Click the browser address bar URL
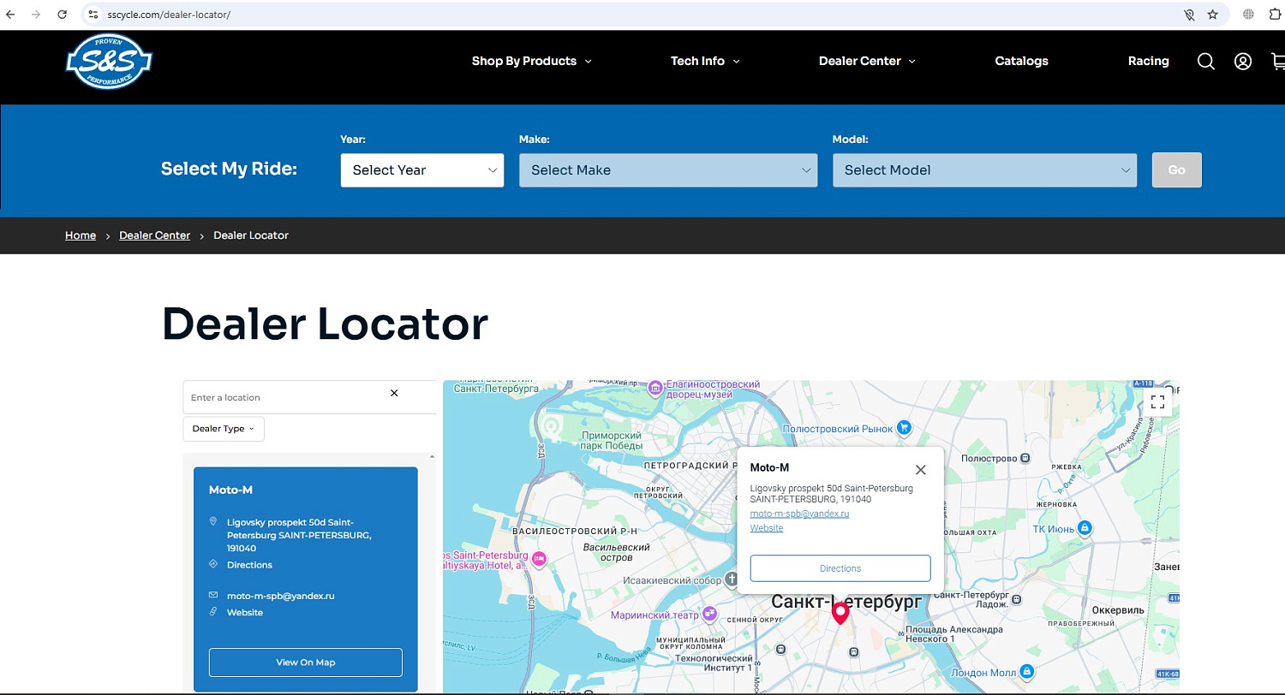This screenshot has width=1285, height=695. coord(169,15)
